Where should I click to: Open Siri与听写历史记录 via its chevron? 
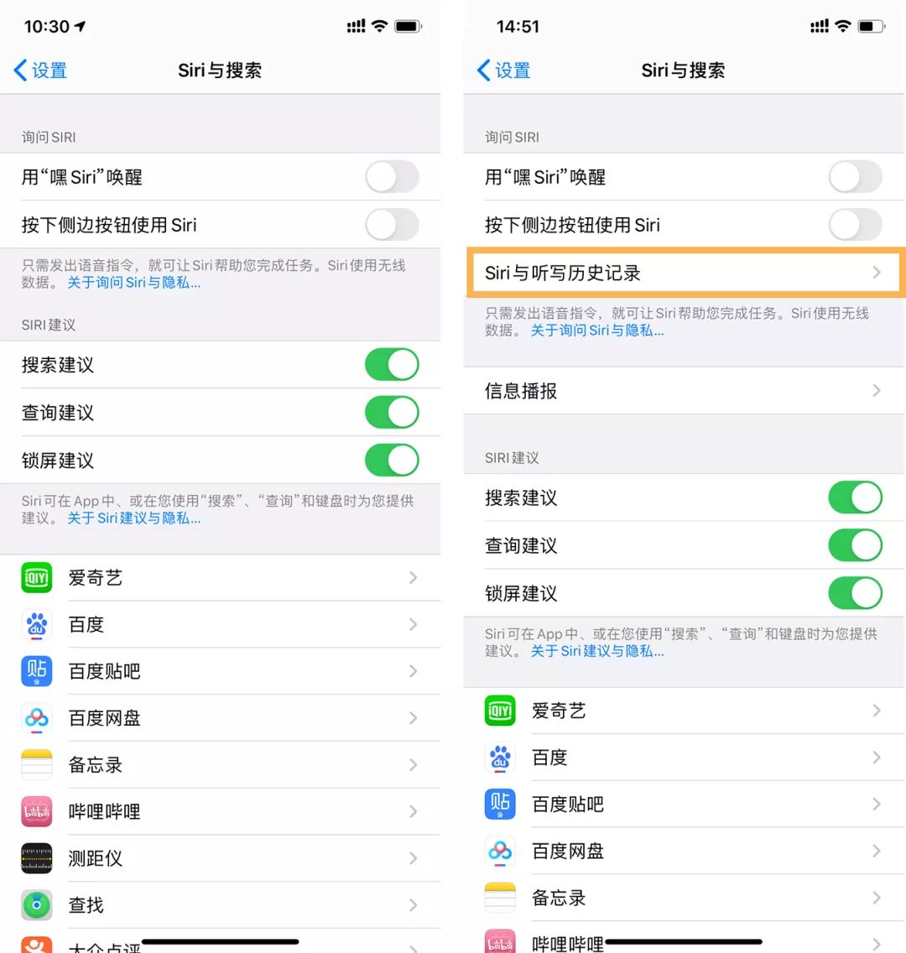pos(877,273)
